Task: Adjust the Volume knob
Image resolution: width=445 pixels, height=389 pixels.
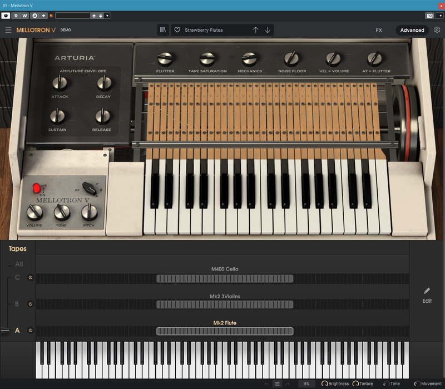Action: pos(34,213)
